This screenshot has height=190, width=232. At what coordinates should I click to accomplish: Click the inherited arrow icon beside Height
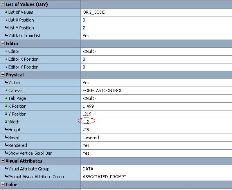(x=6, y=129)
